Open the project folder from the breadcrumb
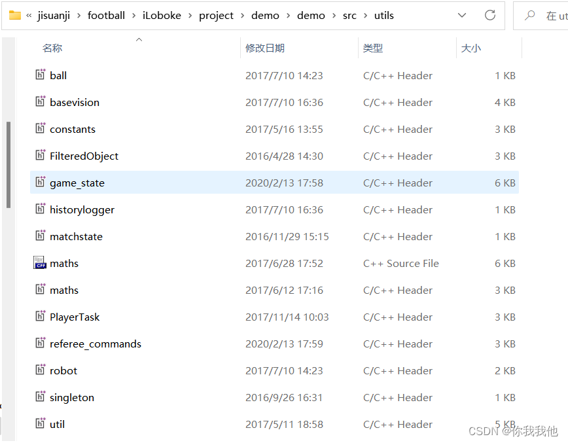The image size is (568, 443). tap(216, 15)
